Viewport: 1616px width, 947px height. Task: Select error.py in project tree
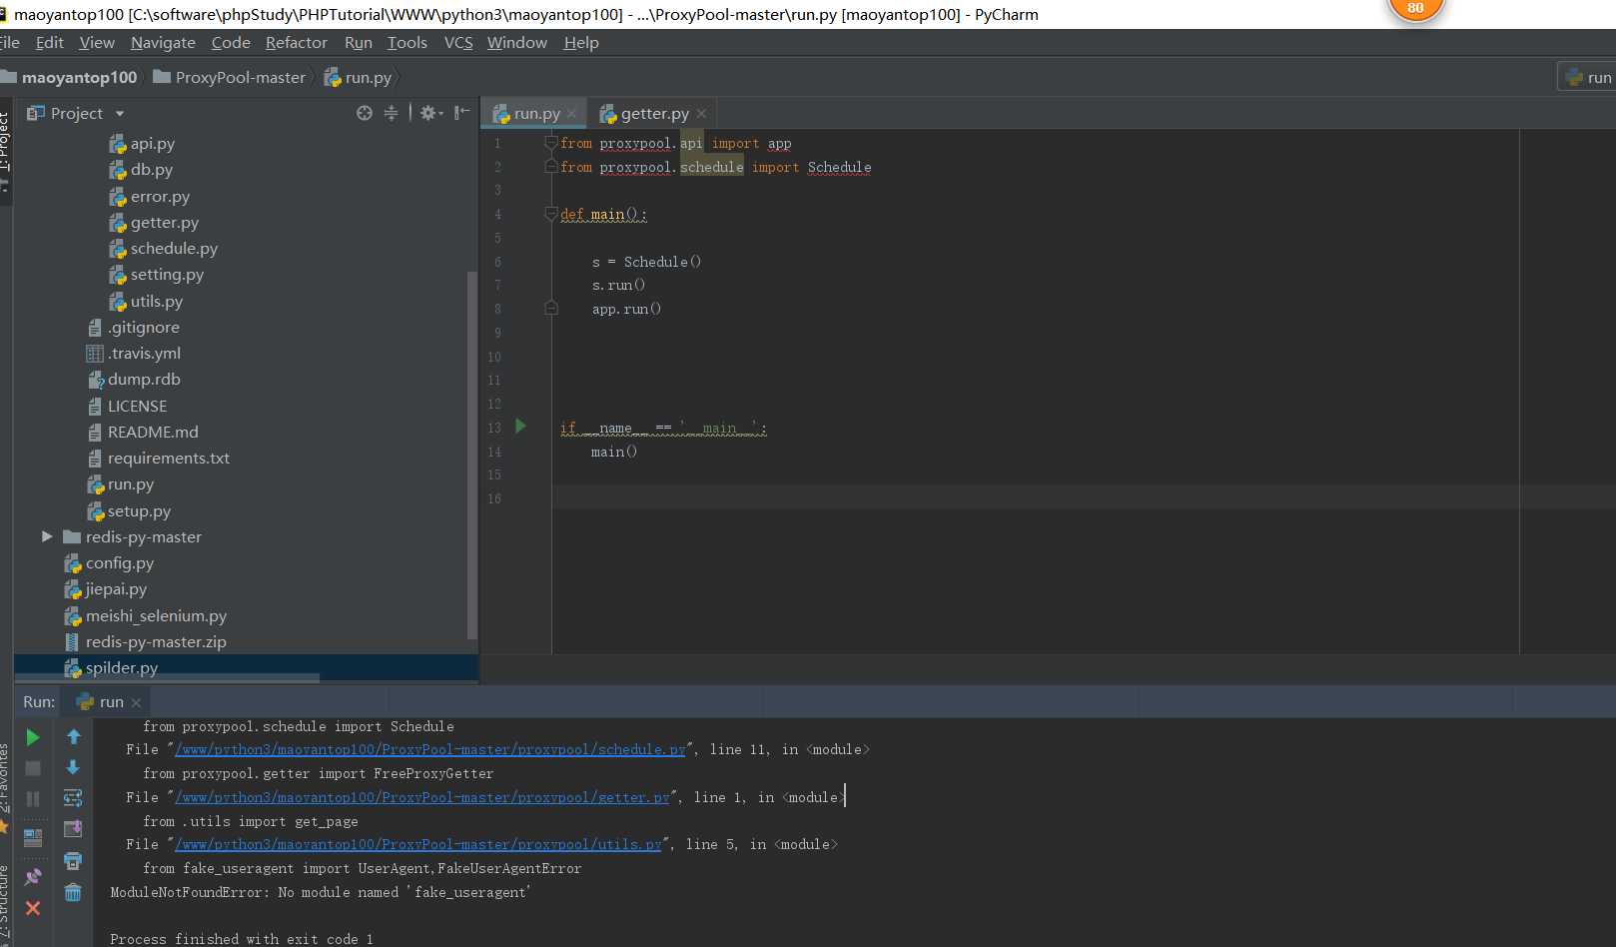pyautogui.click(x=149, y=196)
